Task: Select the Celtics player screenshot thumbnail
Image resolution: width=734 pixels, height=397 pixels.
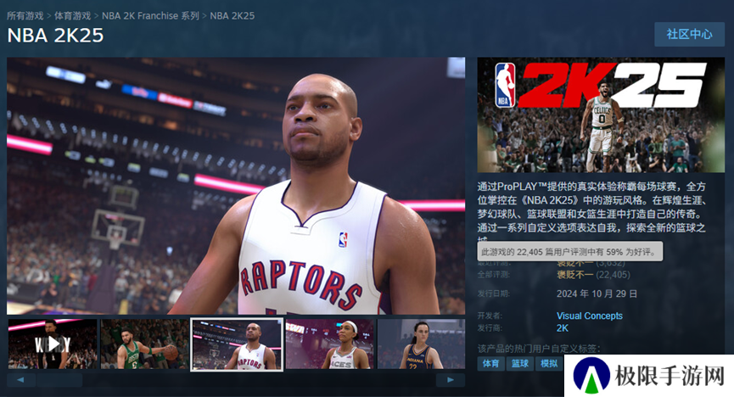Action: click(x=144, y=344)
